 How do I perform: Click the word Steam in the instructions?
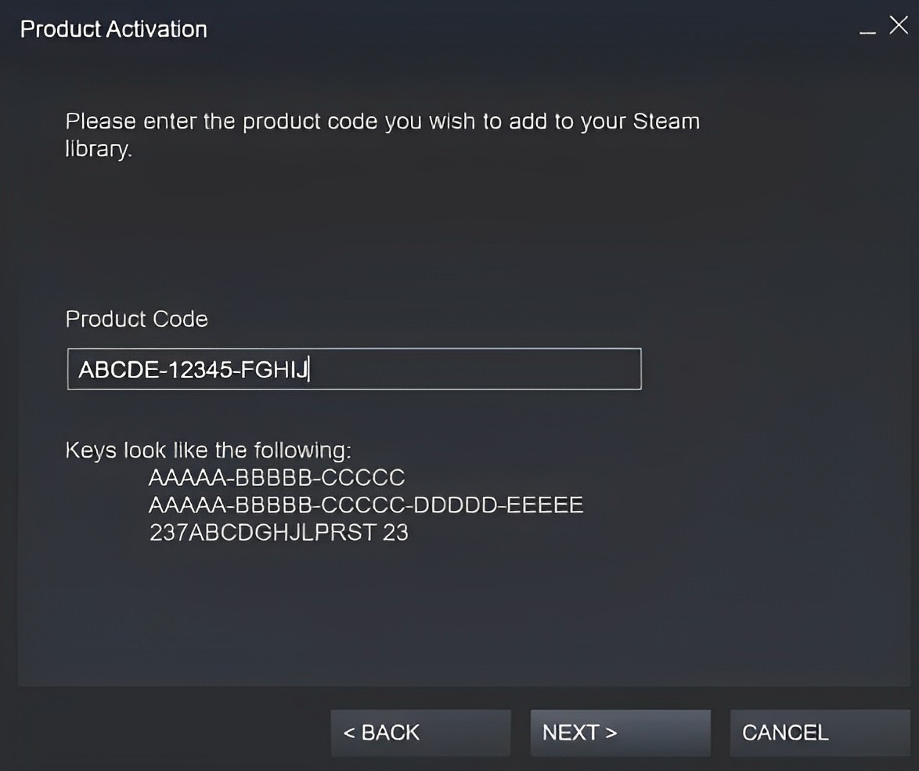(x=666, y=121)
